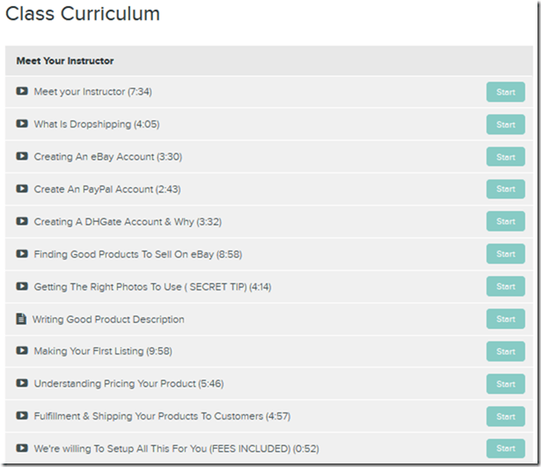Click video icon for Creating An eBay Account
This screenshot has height=467, width=541.
coord(22,157)
